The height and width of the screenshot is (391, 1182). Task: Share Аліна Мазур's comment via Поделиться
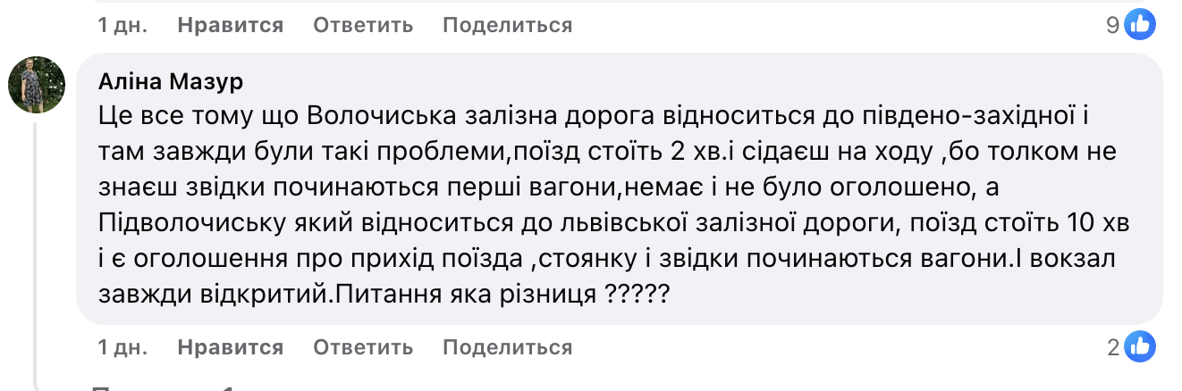(507, 347)
